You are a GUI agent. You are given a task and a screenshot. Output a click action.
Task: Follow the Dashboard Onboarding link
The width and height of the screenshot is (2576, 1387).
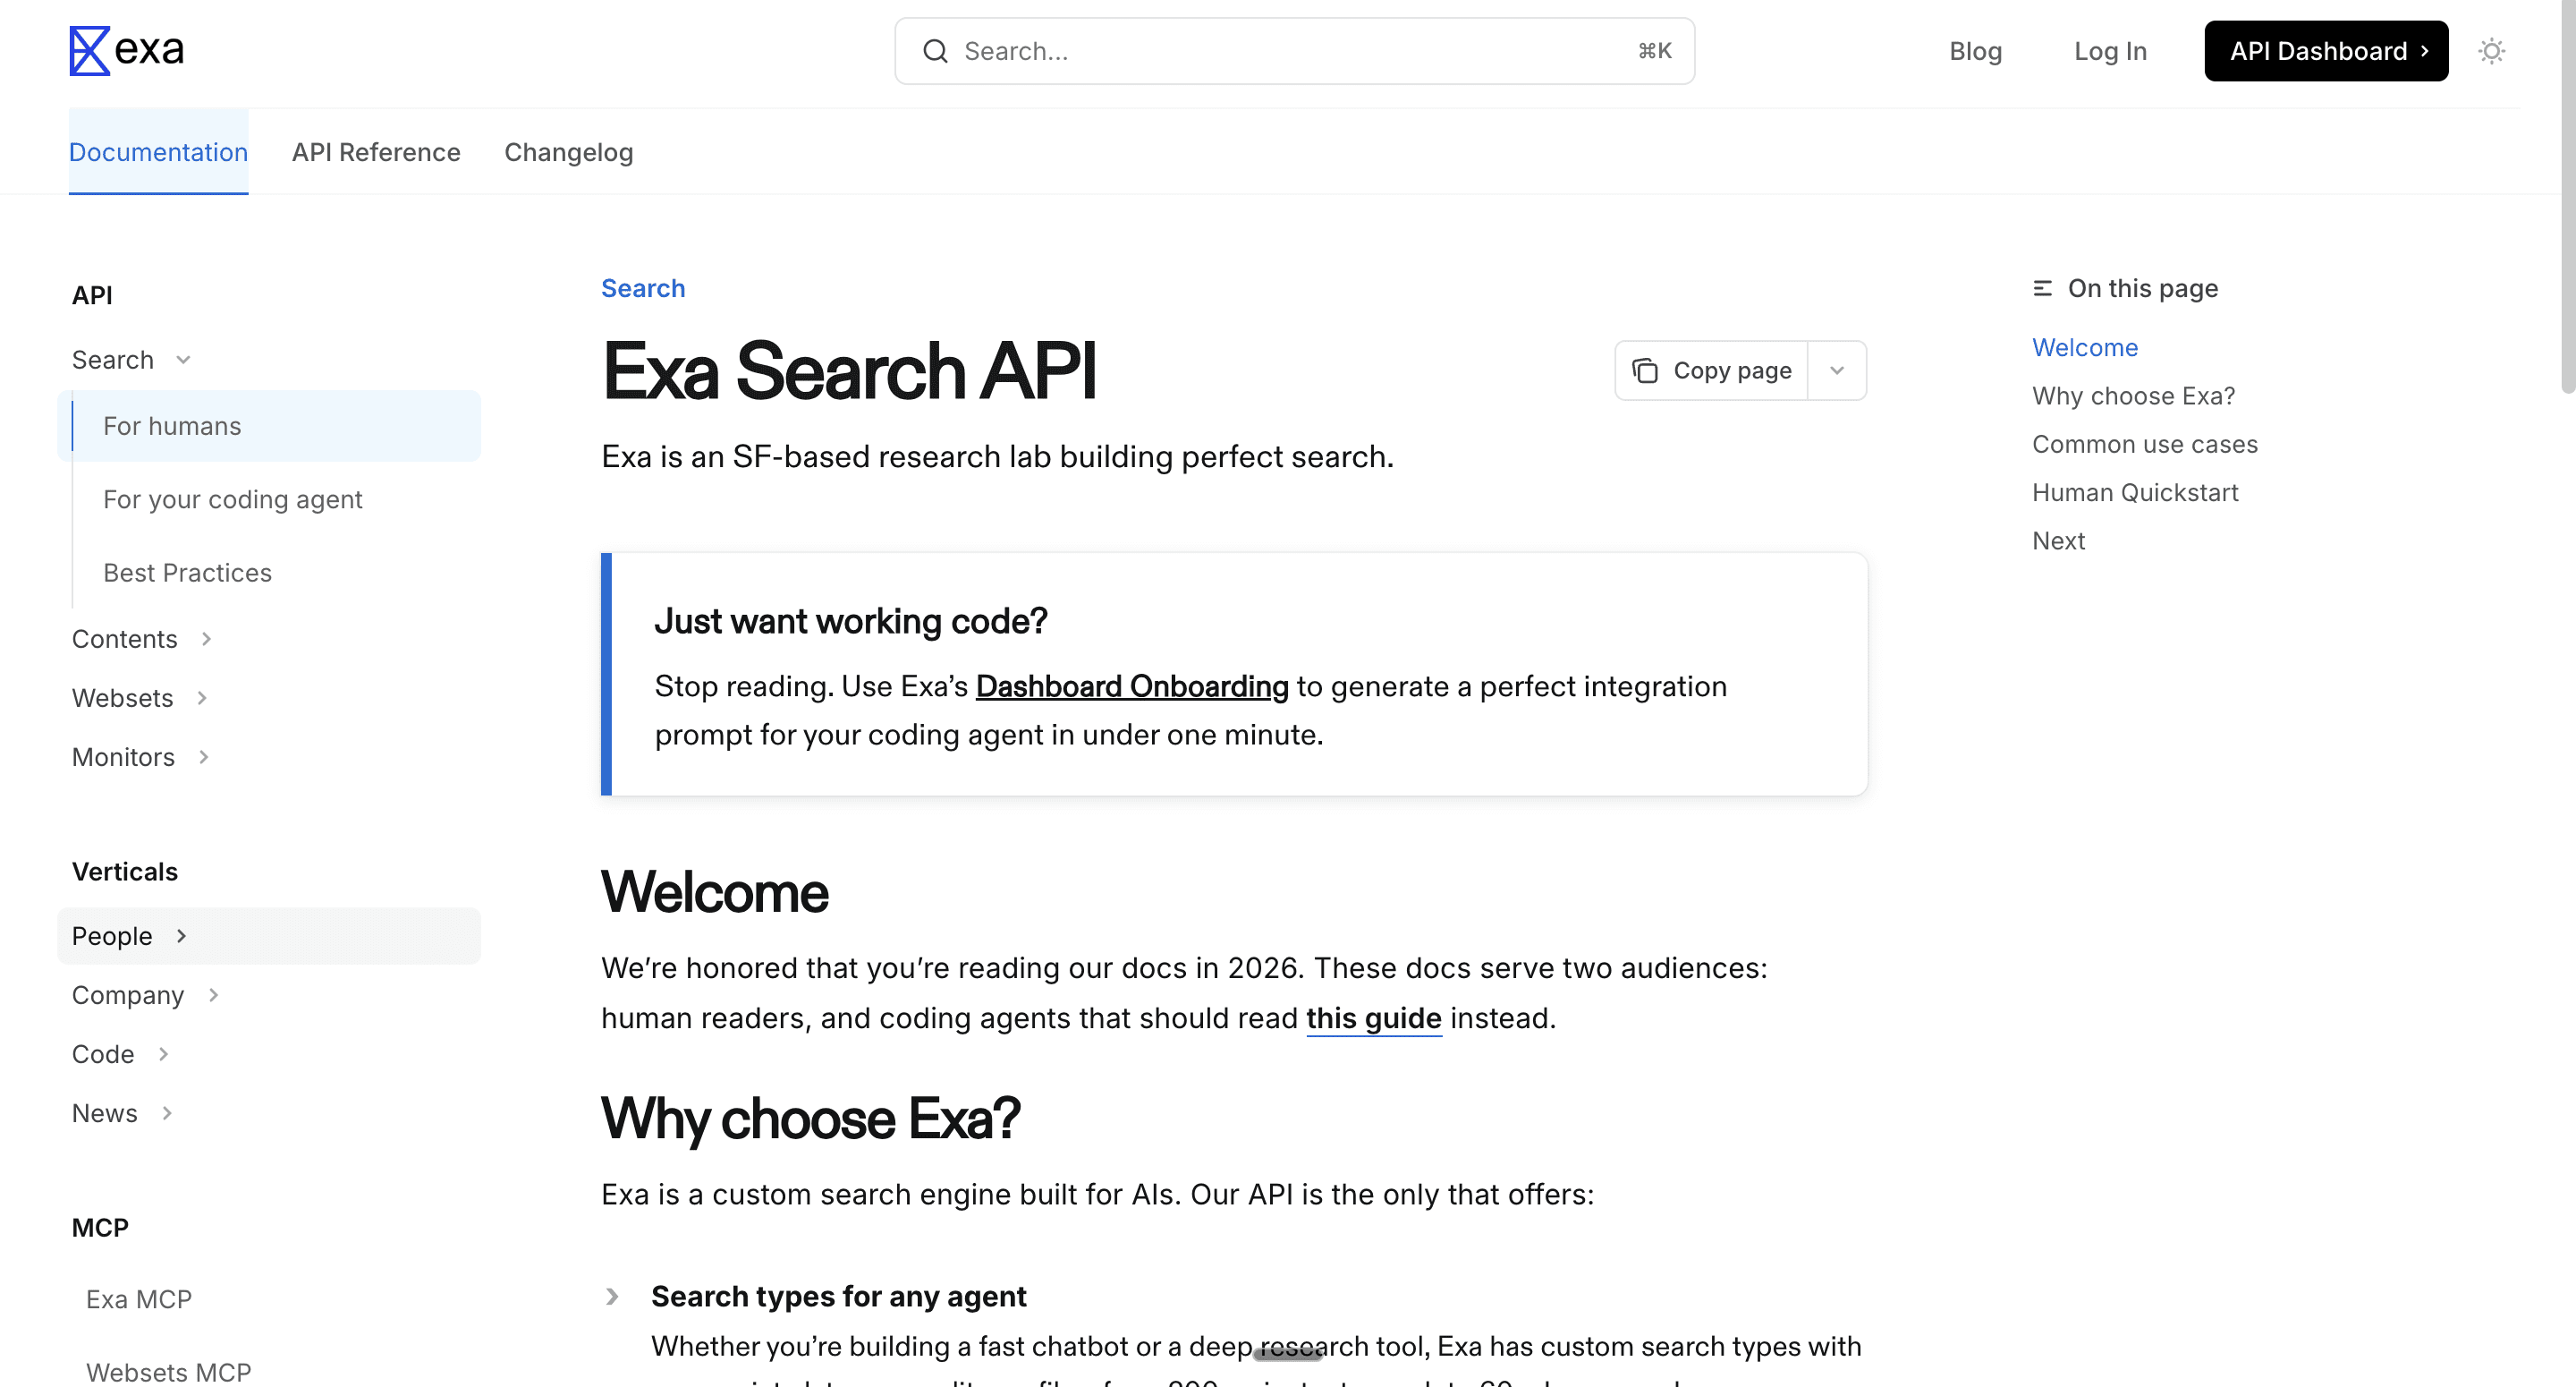(1131, 686)
